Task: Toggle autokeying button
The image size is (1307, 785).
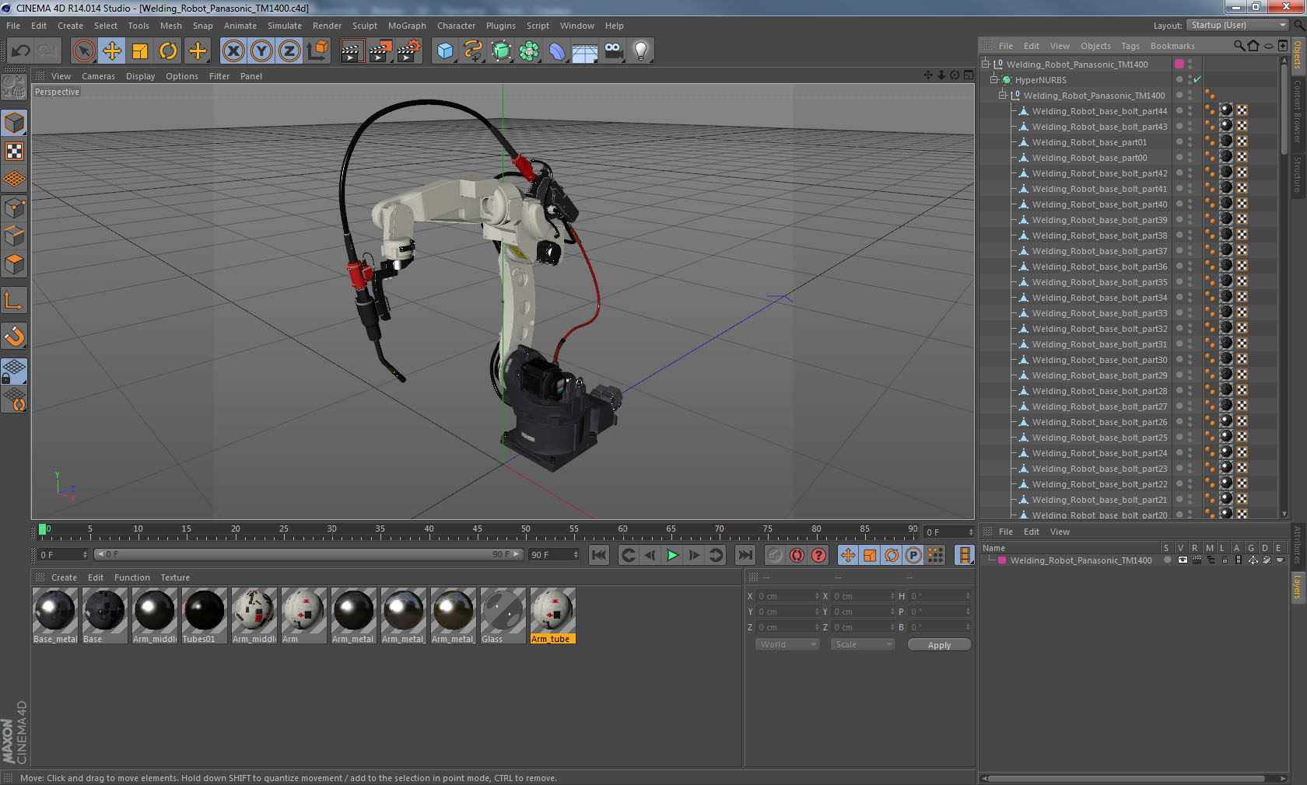Action: [797, 555]
